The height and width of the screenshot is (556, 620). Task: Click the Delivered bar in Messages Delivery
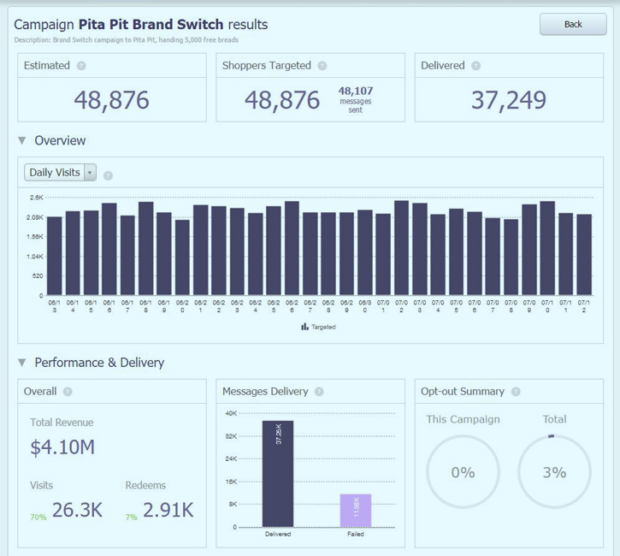pyautogui.click(x=278, y=474)
